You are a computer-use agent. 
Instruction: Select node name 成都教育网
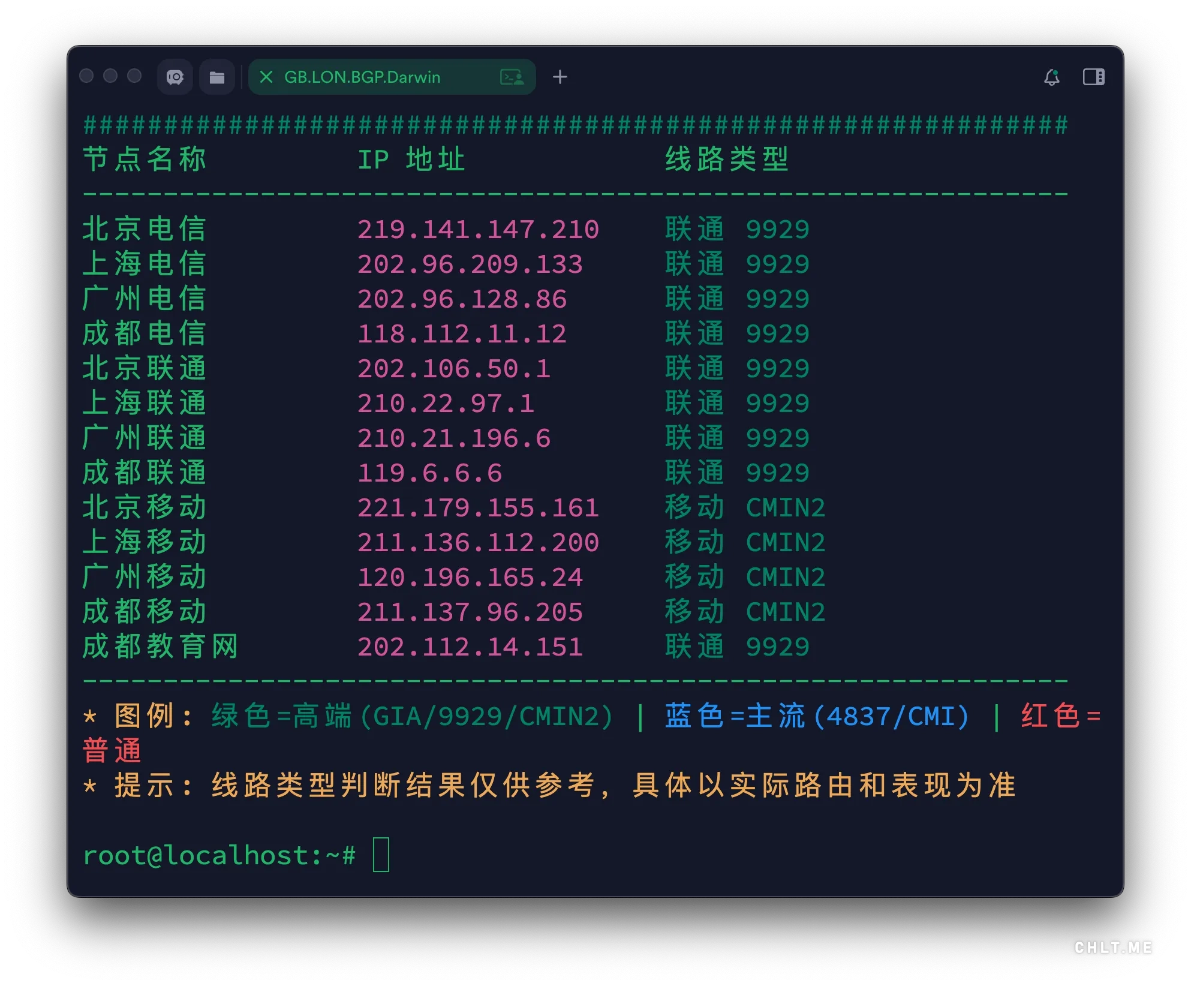coord(161,647)
